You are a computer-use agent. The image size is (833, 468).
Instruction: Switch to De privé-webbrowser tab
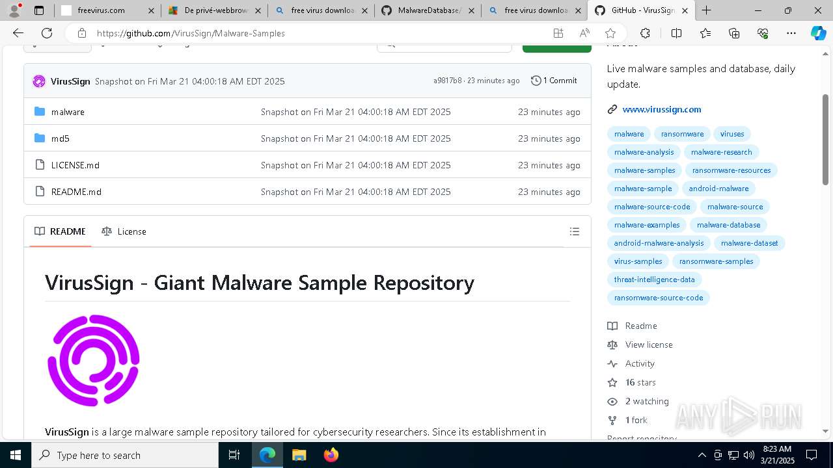click(215, 10)
